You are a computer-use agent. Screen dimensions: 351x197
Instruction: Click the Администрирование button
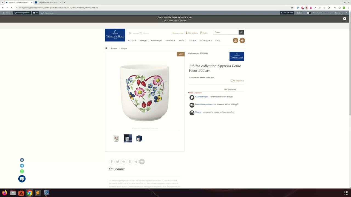(x=22, y=13)
